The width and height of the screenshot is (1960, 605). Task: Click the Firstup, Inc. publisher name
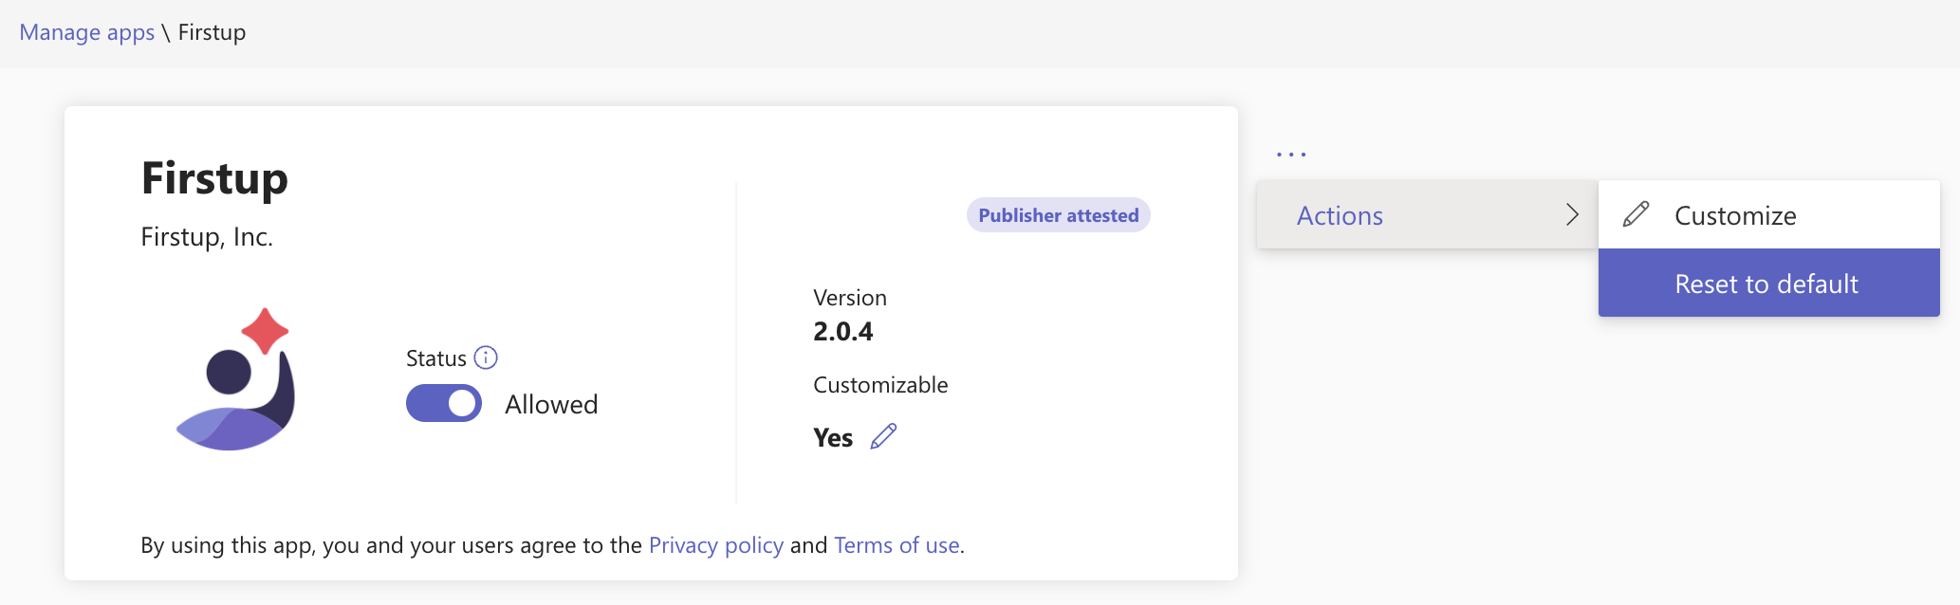coord(207,237)
